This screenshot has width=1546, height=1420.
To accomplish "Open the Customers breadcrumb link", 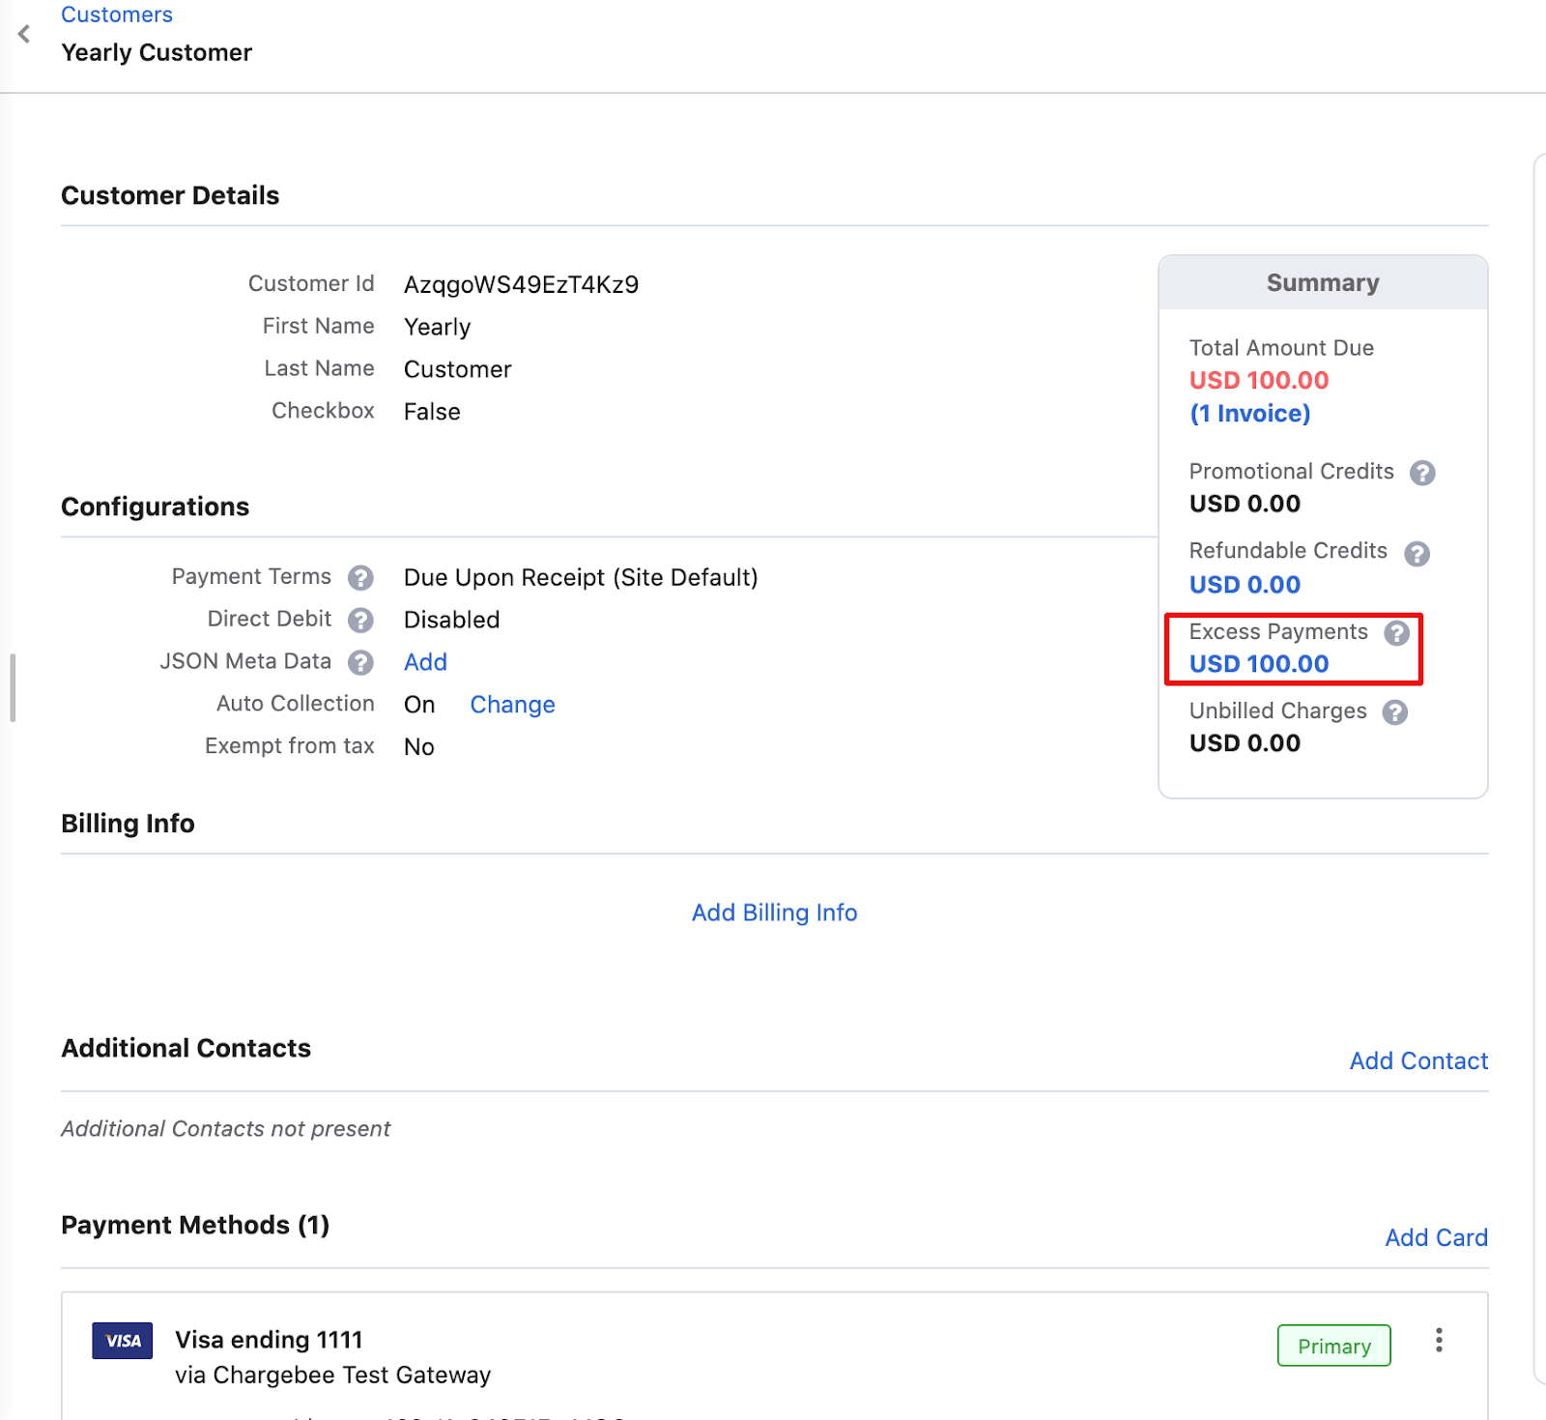I will 116,14.
